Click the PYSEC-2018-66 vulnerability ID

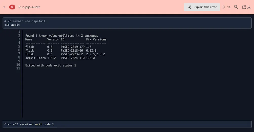pyautogui.click(x=72, y=51)
